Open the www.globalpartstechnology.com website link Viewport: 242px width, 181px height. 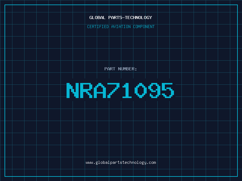pos(121,162)
